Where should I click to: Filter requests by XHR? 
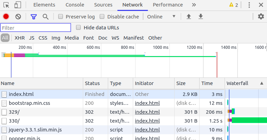(x=20, y=38)
